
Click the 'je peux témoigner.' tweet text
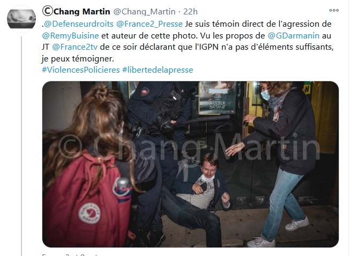click(x=78, y=59)
